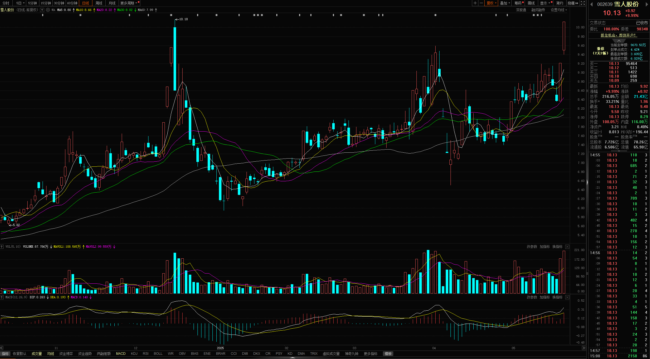Close the MACD indicator panel
650x359 pixels.
coord(567,297)
